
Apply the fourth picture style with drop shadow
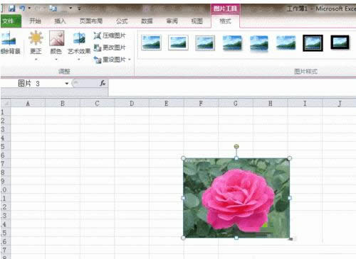232,43
